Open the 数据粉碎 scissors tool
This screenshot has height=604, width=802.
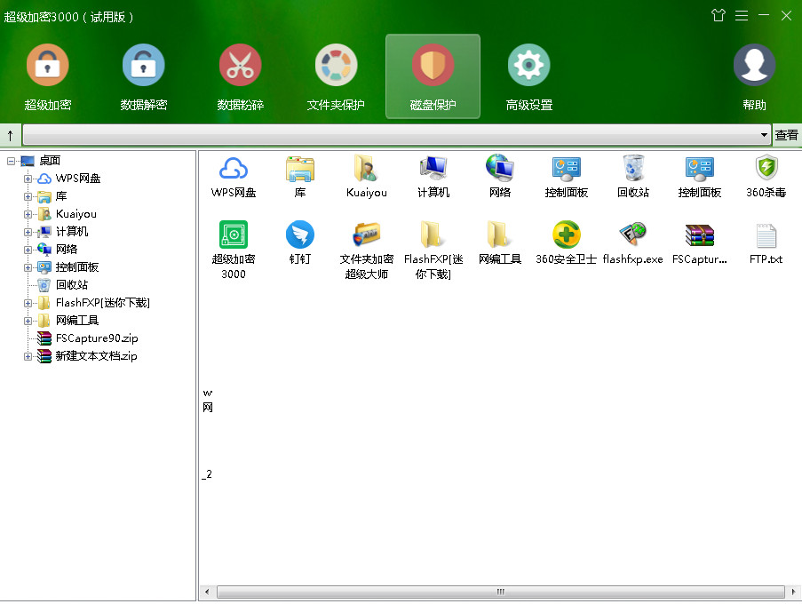(x=241, y=76)
